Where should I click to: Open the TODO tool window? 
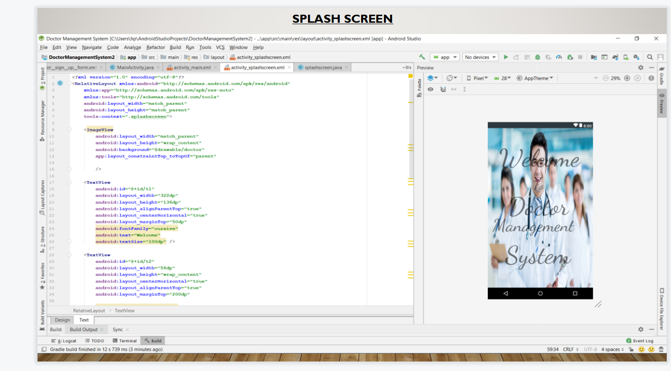tap(94, 341)
